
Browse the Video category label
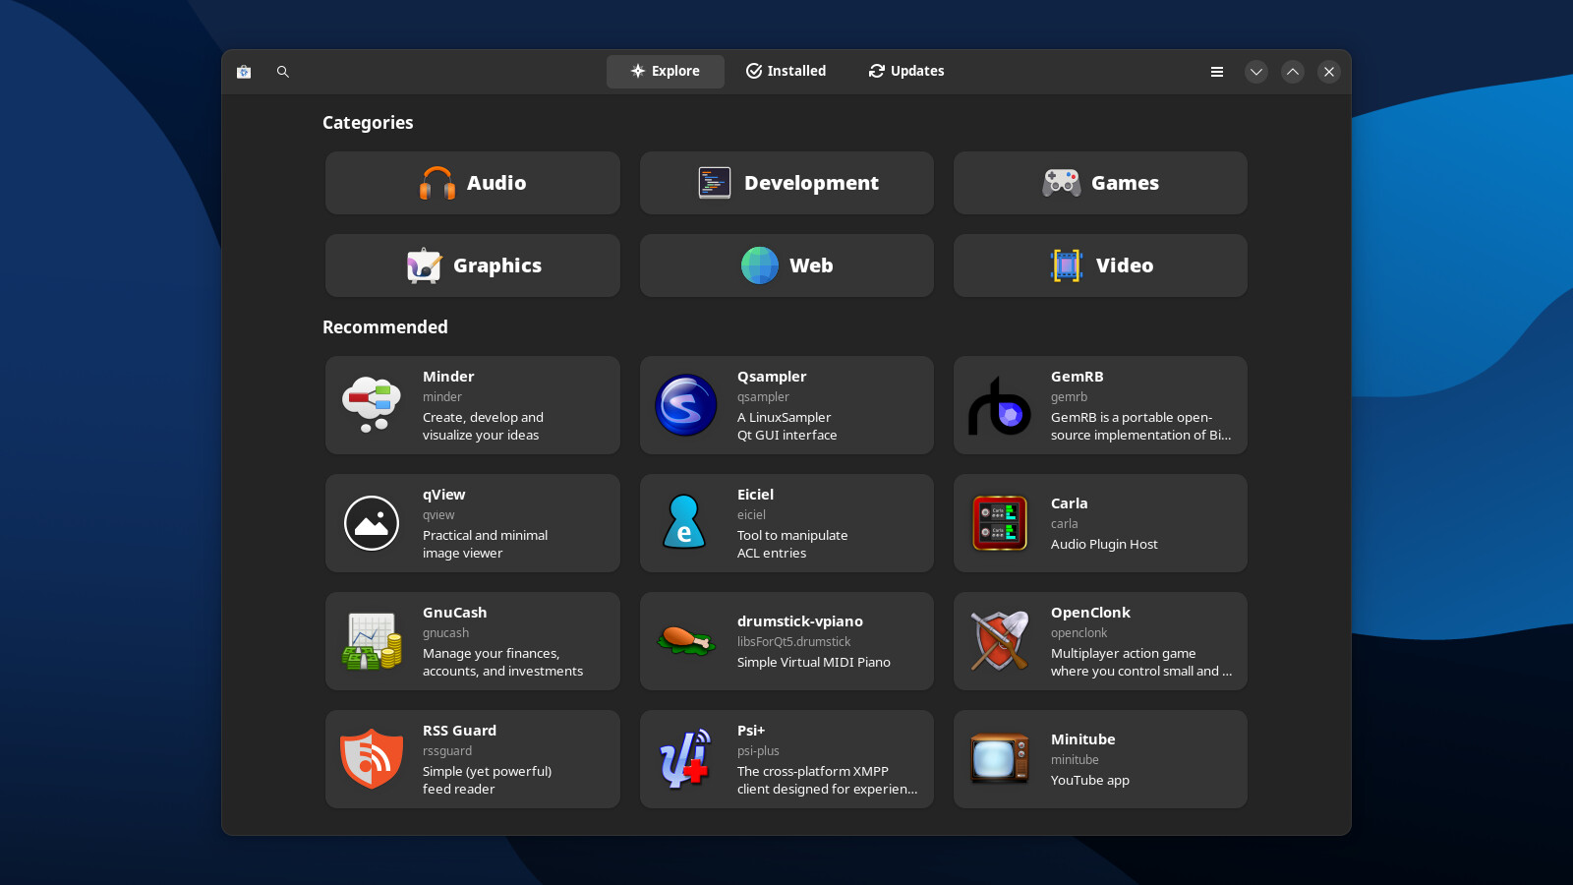pos(1125,265)
